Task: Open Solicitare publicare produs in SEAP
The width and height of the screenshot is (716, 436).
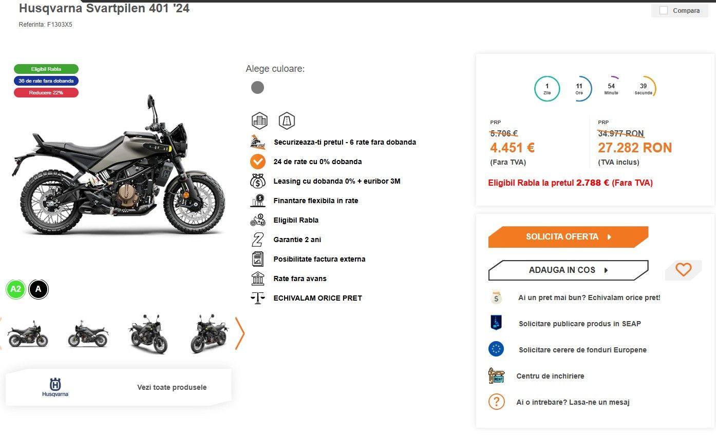Action: [x=580, y=324]
